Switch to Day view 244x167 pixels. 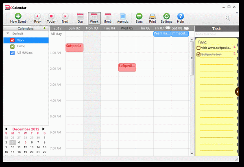80,18
